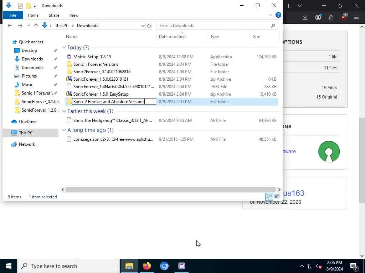
Task: Collapse the A long time ago group
Action: click(x=64, y=130)
